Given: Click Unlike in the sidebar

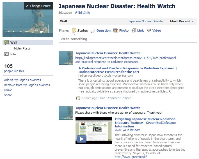Looking at the screenshot, I should coord(8,90).
